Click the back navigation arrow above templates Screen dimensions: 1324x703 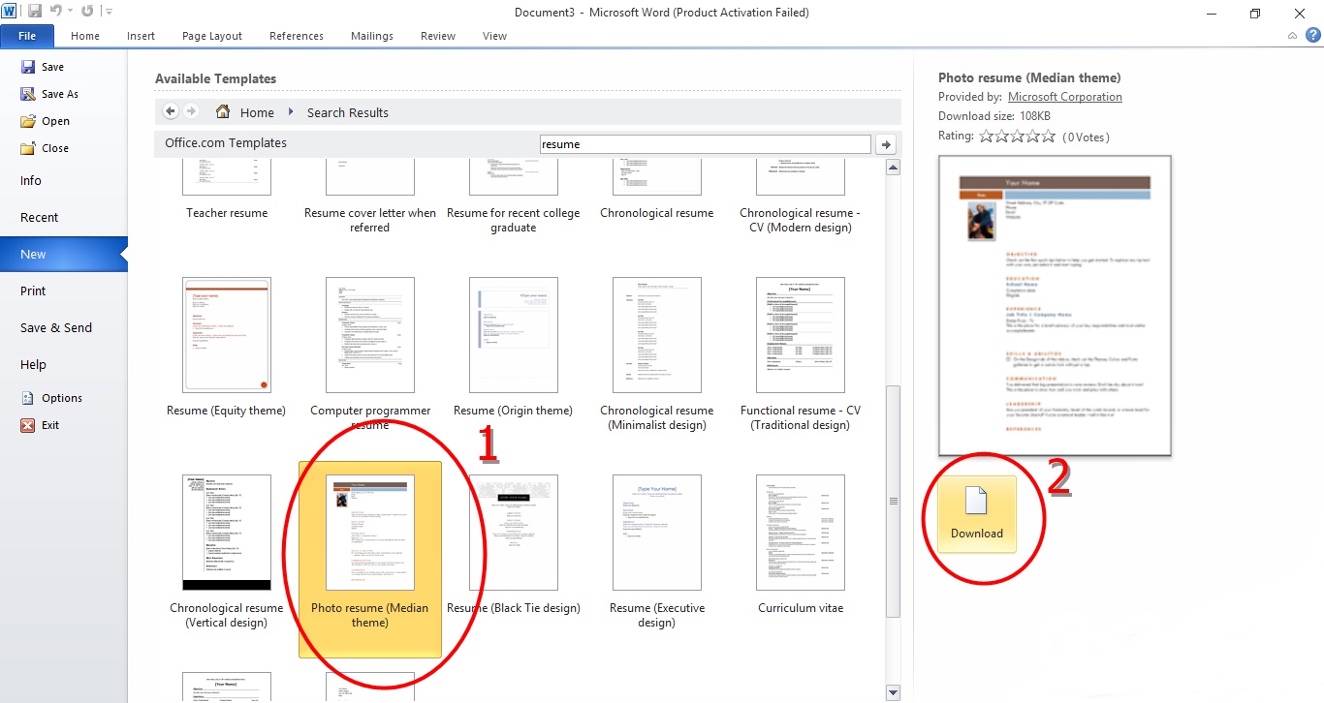click(x=170, y=111)
